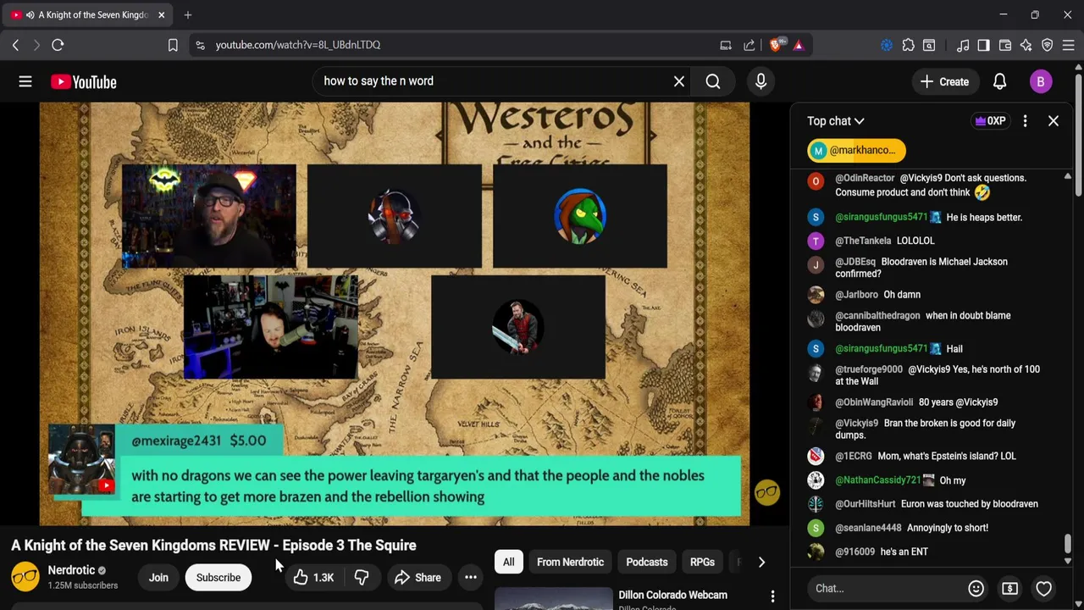Click the Subscribe button

218,578
